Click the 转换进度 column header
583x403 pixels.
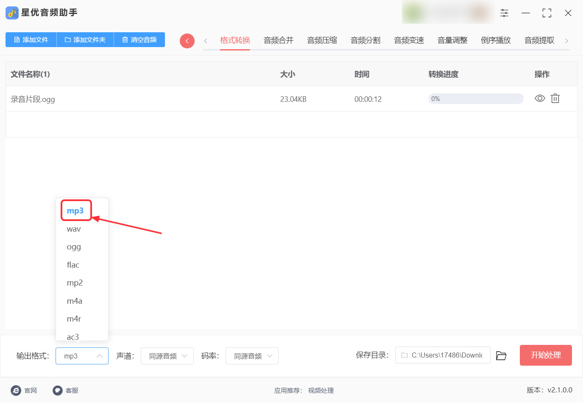[x=444, y=74]
